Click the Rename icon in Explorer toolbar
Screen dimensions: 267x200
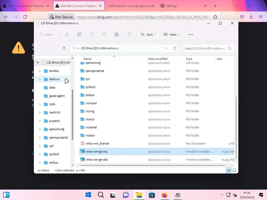tap(104, 35)
